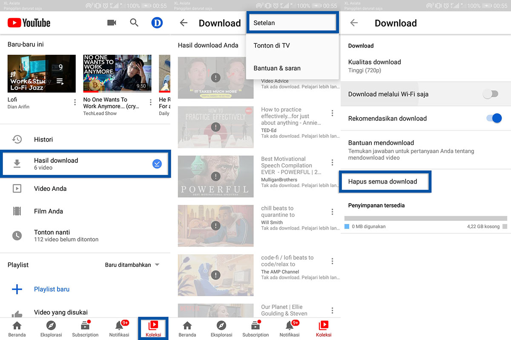This screenshot has height=340, width=511.
Task: Tap the video camera create icon
Action: click(112, 23)
